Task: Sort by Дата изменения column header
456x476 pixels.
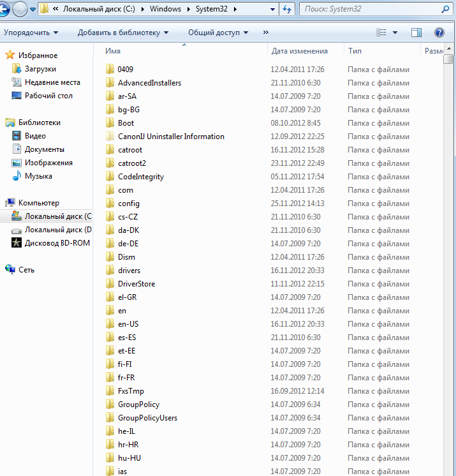Action: (300, 51)
